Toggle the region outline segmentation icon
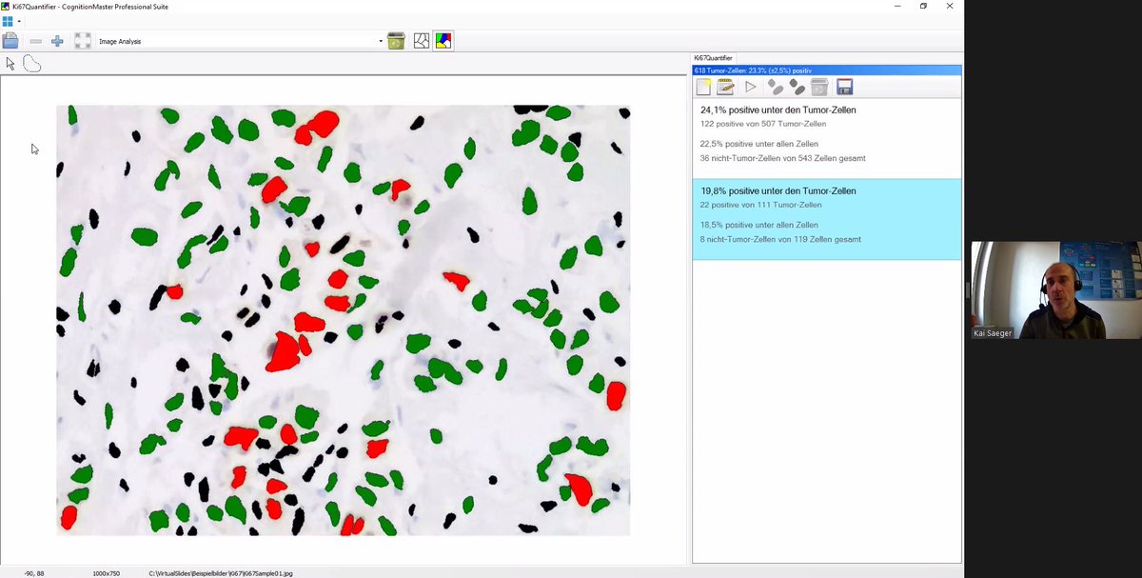This screenshot has height=578, width=1142. 421,41
